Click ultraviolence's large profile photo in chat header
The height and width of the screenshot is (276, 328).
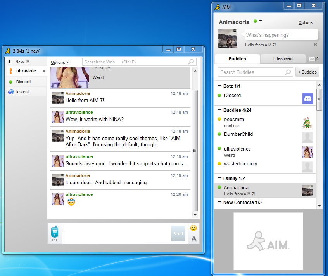click(x=69, y=77)
